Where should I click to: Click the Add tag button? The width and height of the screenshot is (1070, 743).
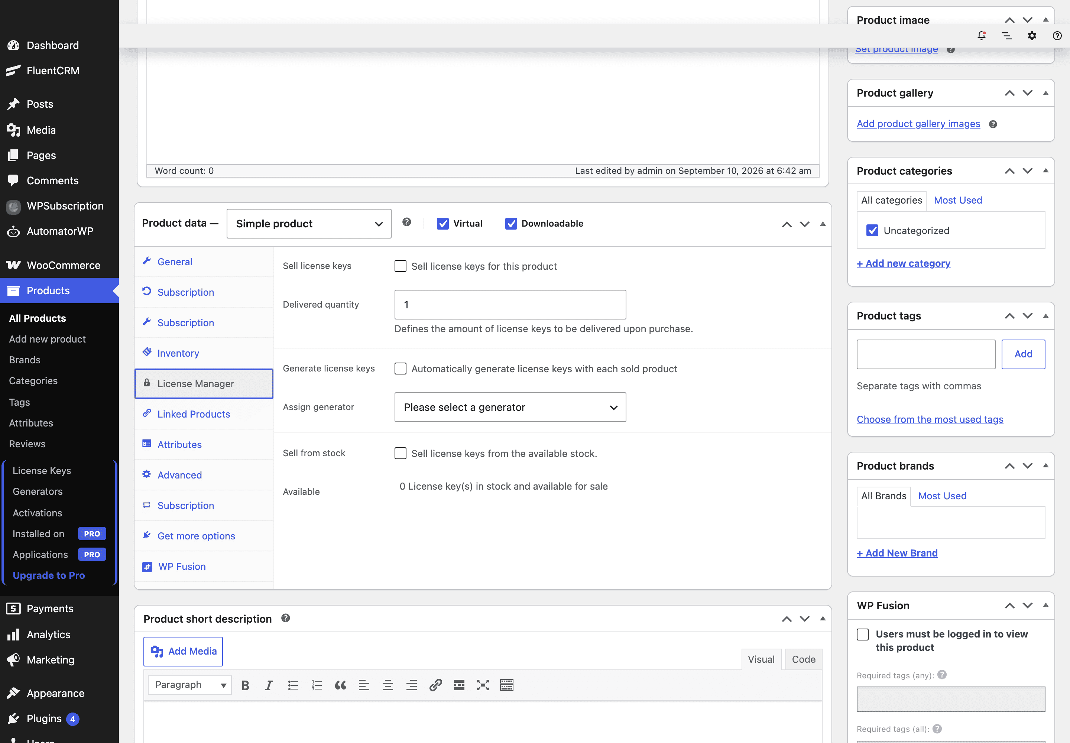pos(1023,354)
